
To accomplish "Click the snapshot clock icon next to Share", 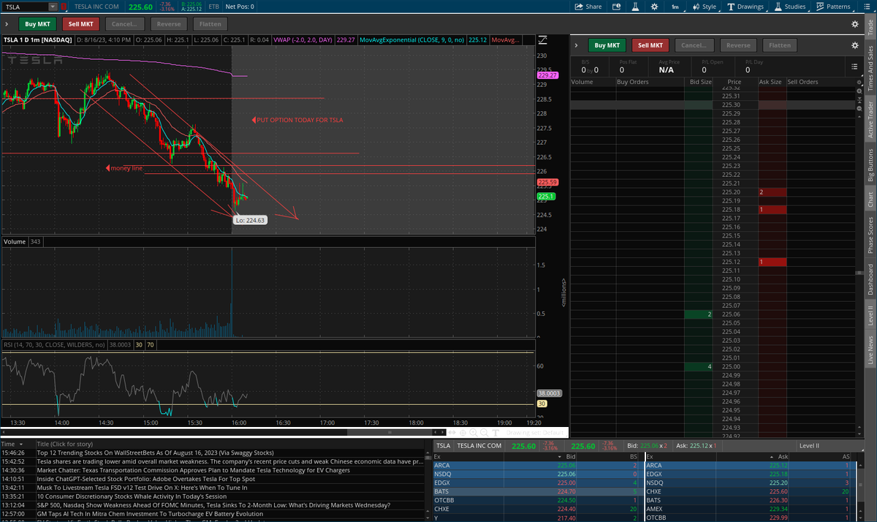I will click(615, 7).
